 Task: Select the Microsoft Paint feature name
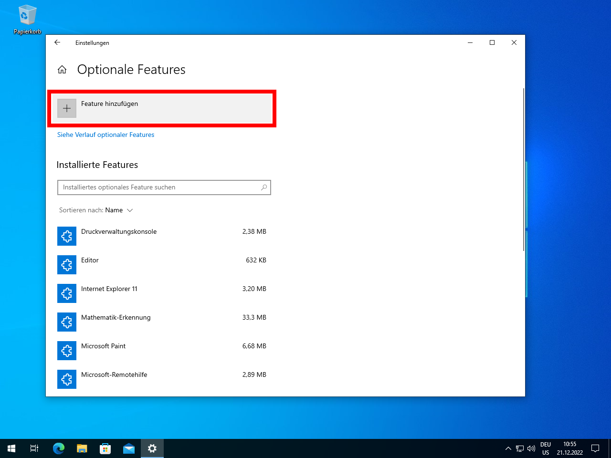point(103,346)
